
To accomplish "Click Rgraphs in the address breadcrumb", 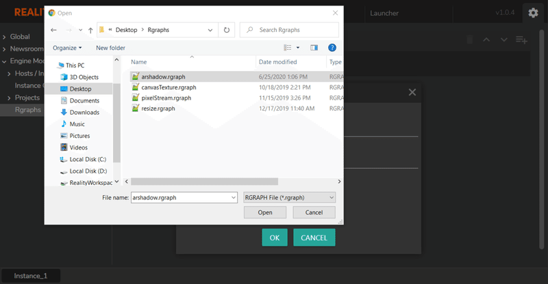I will [158, 30].
